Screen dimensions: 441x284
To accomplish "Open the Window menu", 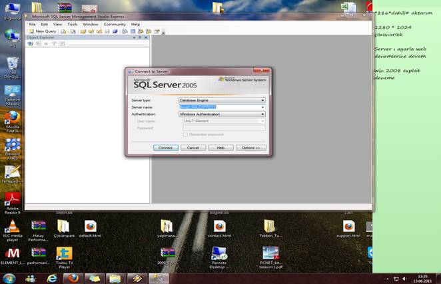I will click(91, 24).
